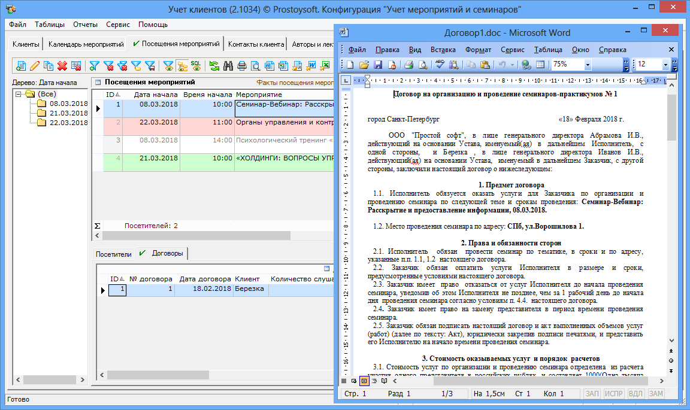Screen dimensions: 690x410
Task: Click the save filter funnel icon
Action: click(x=150, y=66)
